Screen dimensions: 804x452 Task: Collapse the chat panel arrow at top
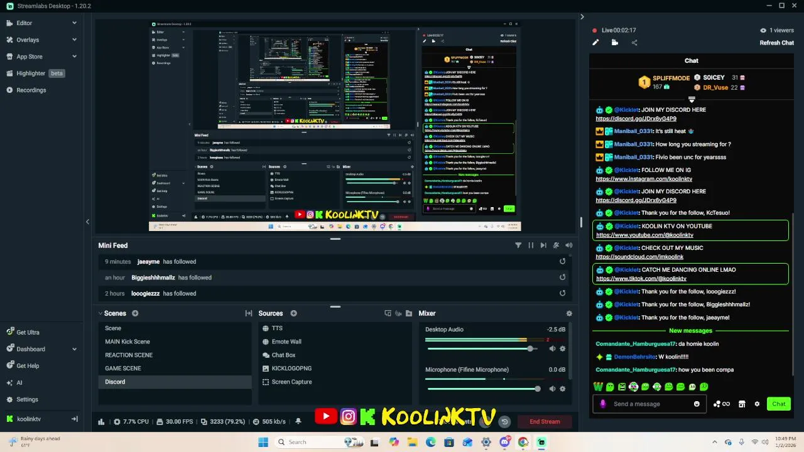pyautogui.click(x=582, y=17)
